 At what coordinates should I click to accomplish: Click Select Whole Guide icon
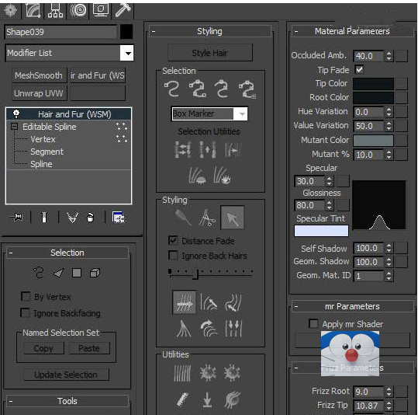[x=198, y=89]
